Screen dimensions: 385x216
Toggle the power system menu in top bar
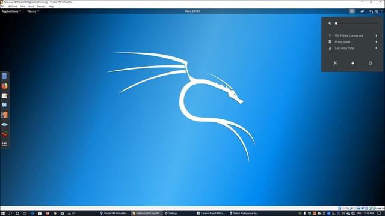[377, 11]
